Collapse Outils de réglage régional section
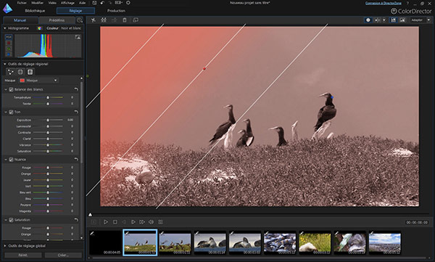 [5, 64]
